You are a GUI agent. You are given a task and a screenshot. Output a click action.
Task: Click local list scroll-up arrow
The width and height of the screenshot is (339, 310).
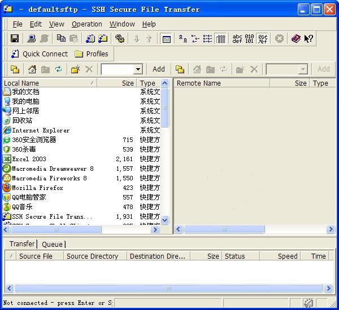[165, 83]
